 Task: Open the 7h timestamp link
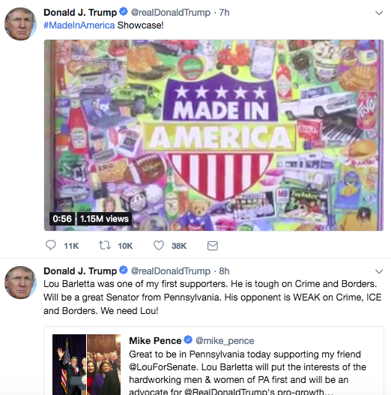(x=224, y=12)
